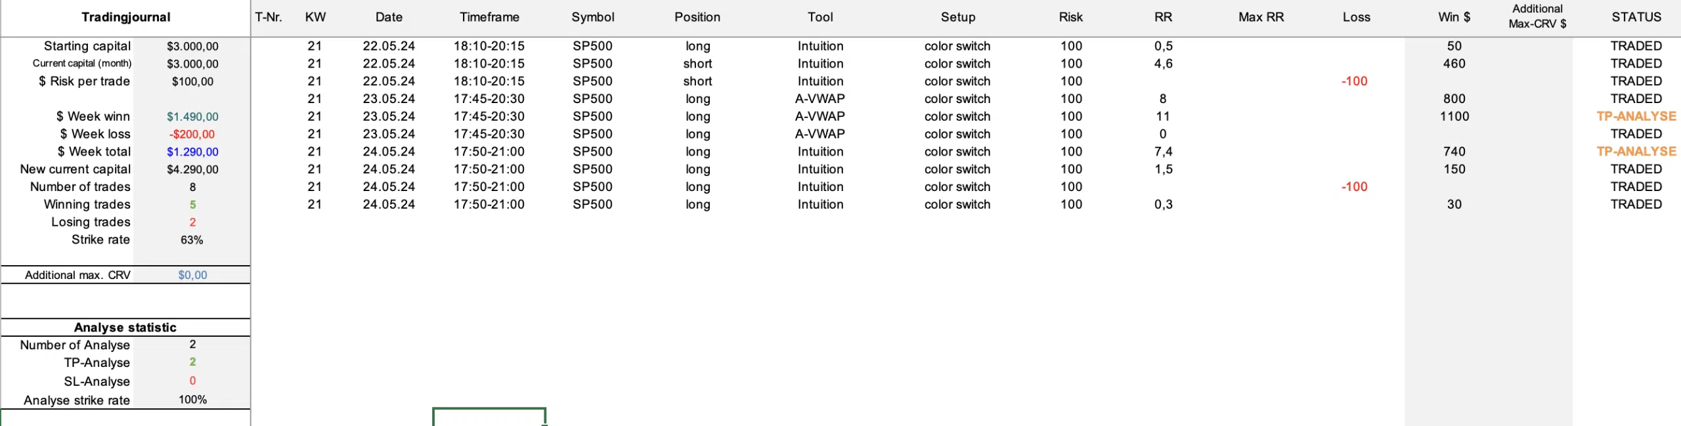Viewport: 1681px width, 426px height.
Task: Click the Additional Max-CRV $ header
Action: click(1537, 16)
